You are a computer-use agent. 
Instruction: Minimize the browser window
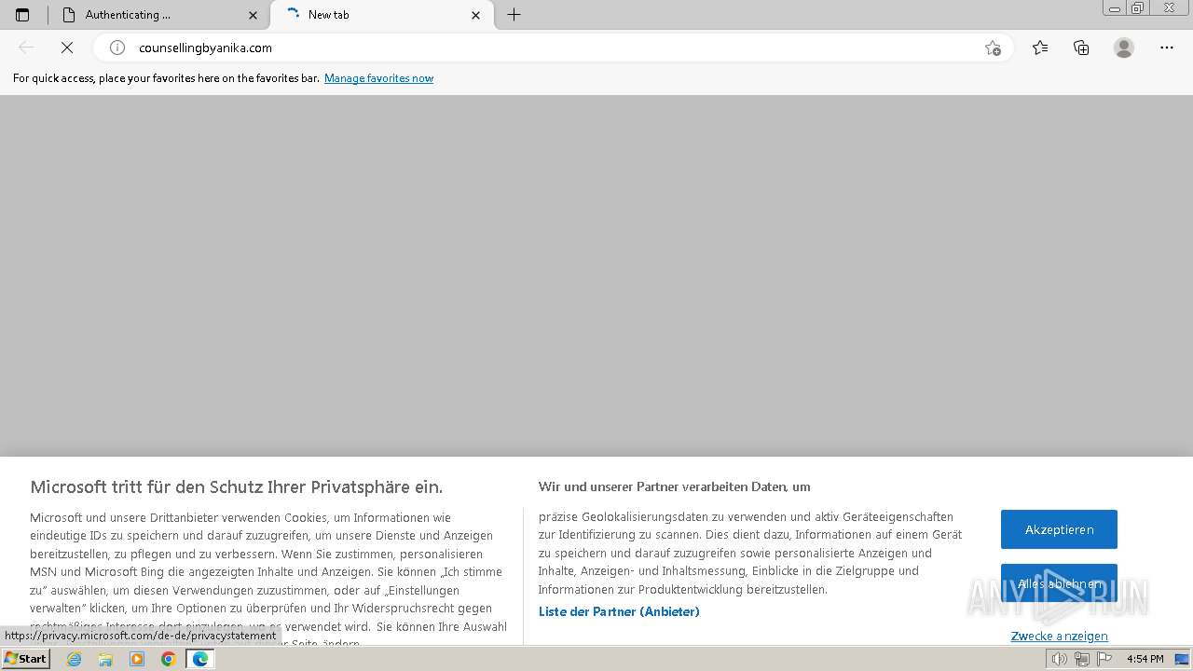click(x=1115, y=7)
